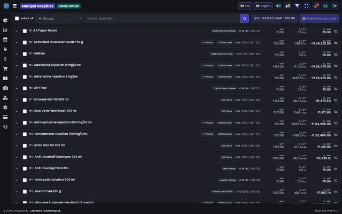The image size is (342, 214).
Task: Open the dollar sign finance sidebar icon
Action: tap(5, 59)
